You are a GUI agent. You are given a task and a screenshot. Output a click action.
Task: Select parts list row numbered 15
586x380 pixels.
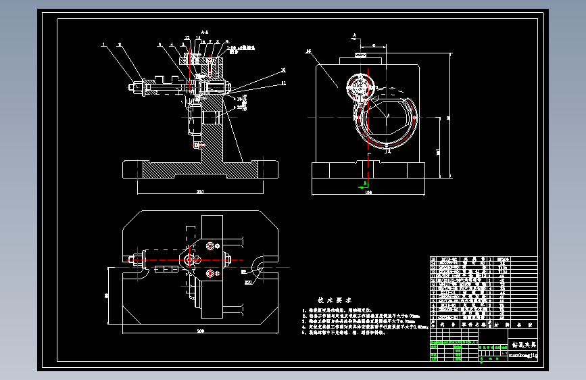pos(483,259)
